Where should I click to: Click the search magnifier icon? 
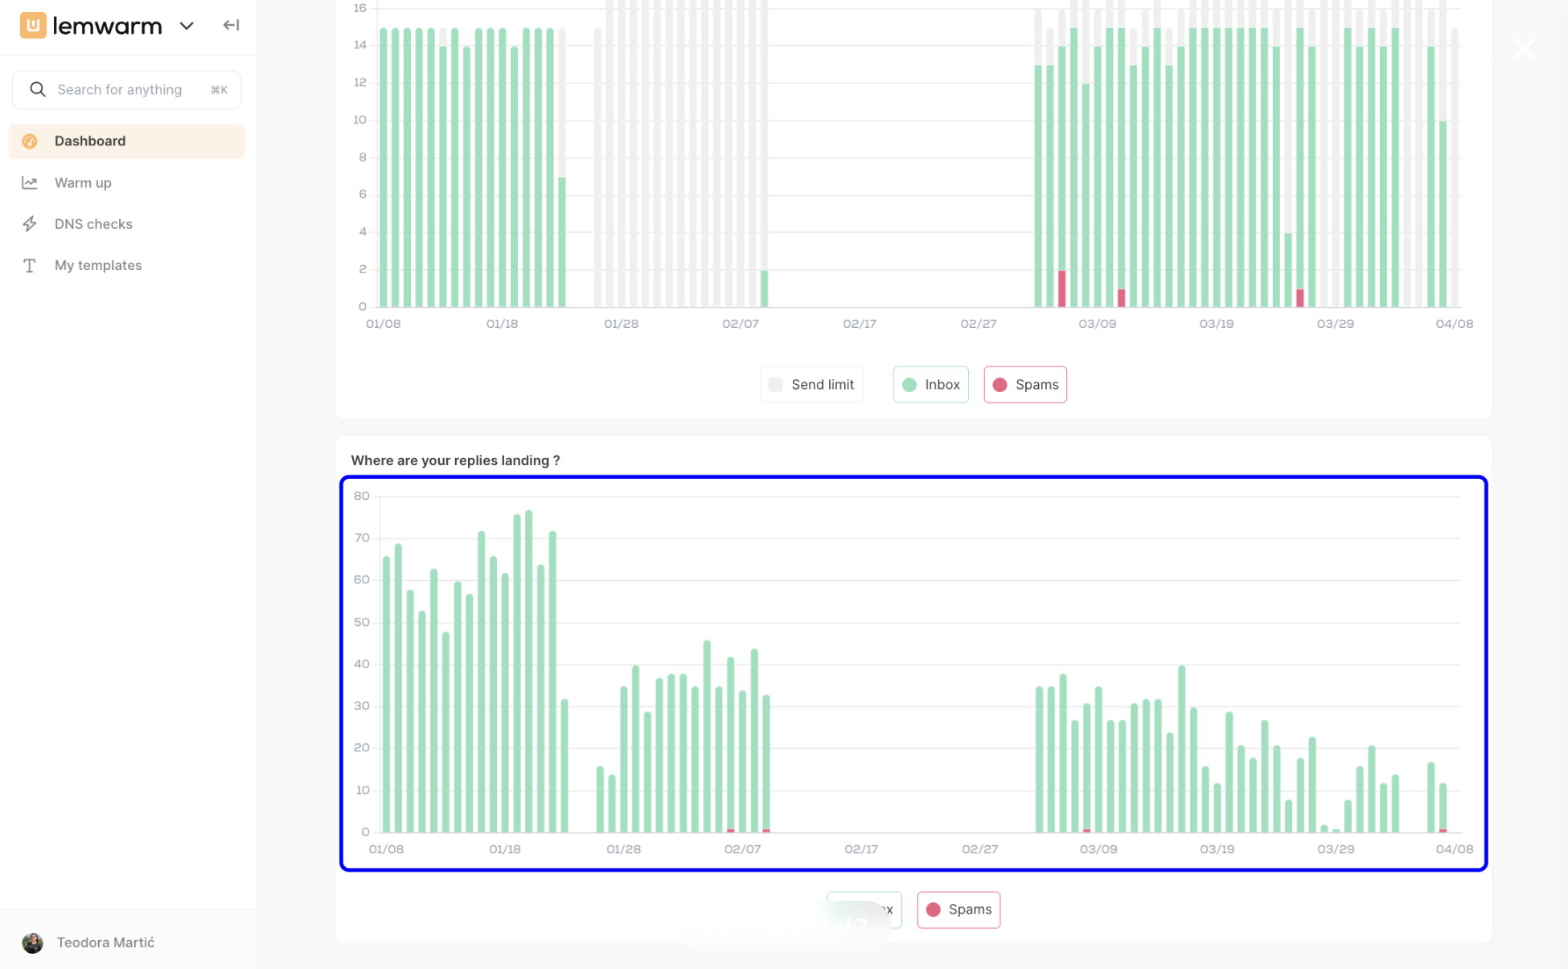tap(38, 89)
